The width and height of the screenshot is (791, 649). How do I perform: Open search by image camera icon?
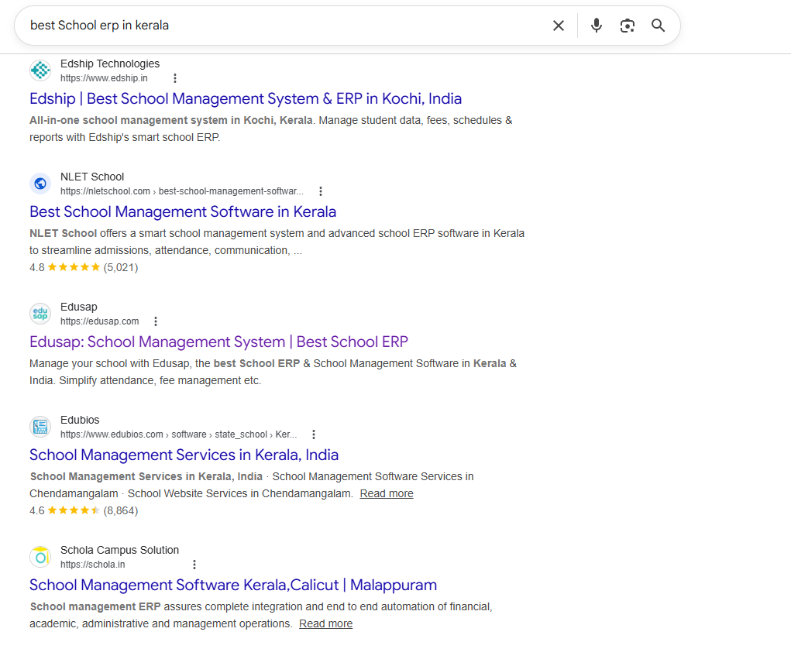tap(627, 26)
